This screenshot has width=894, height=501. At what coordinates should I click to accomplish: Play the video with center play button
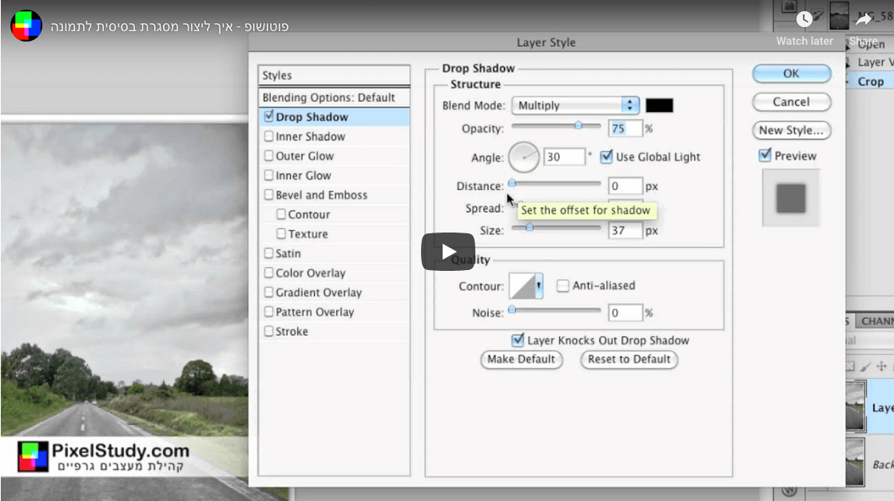(448, 251)
